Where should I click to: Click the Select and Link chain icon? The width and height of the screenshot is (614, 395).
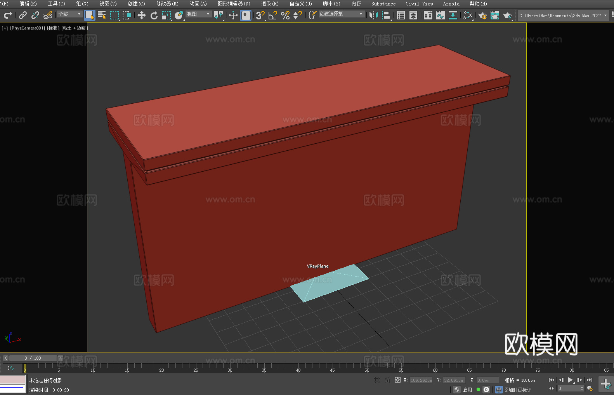tap(23, 15)
